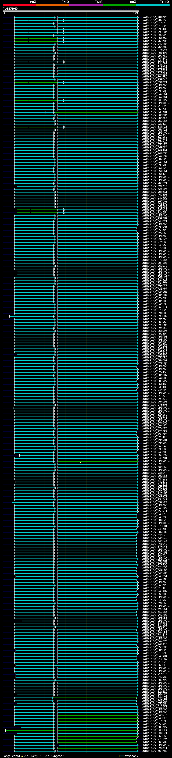Screen dimensions: 172x758
Task: Click the green alignment bar of B3RYD1
Action: [96, 112]
